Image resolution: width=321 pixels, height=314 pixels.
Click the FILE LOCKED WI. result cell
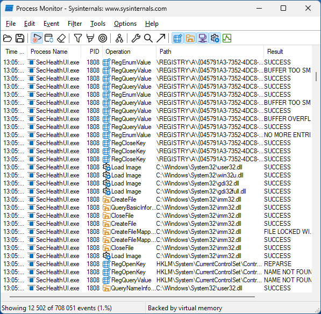(288, 232)
